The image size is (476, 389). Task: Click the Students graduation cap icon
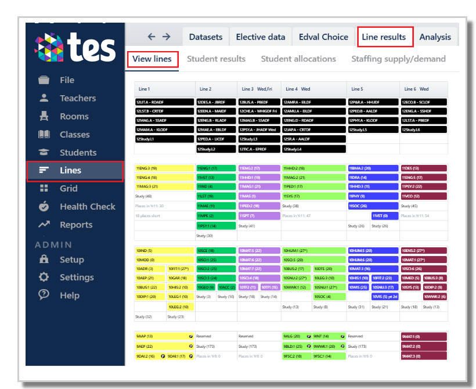click(x=44, y=152)
